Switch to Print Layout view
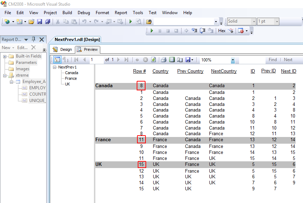 [172, 60]
